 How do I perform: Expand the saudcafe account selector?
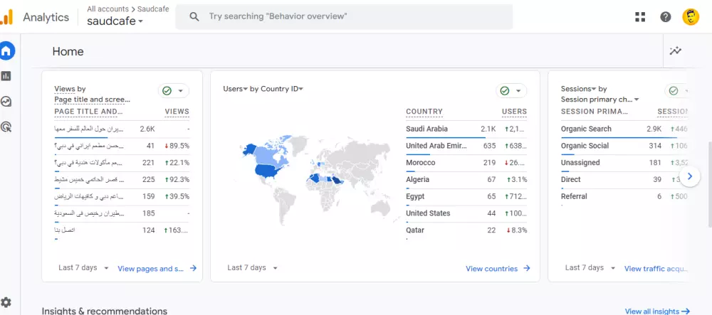pos(115,21)
